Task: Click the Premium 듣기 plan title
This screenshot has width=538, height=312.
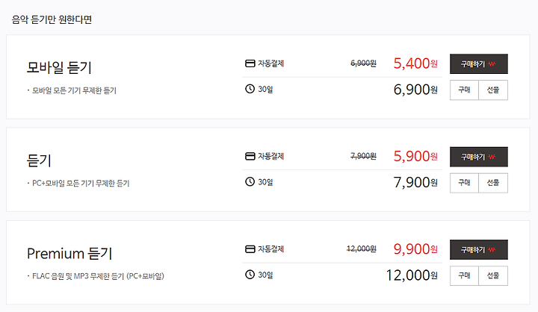Action: (69, 253)
